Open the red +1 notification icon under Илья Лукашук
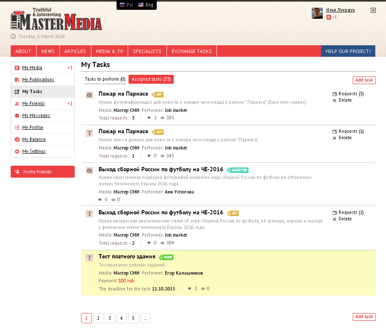This screenshot has width=386, height=328. pyautogui.click(x=328, y=17)
